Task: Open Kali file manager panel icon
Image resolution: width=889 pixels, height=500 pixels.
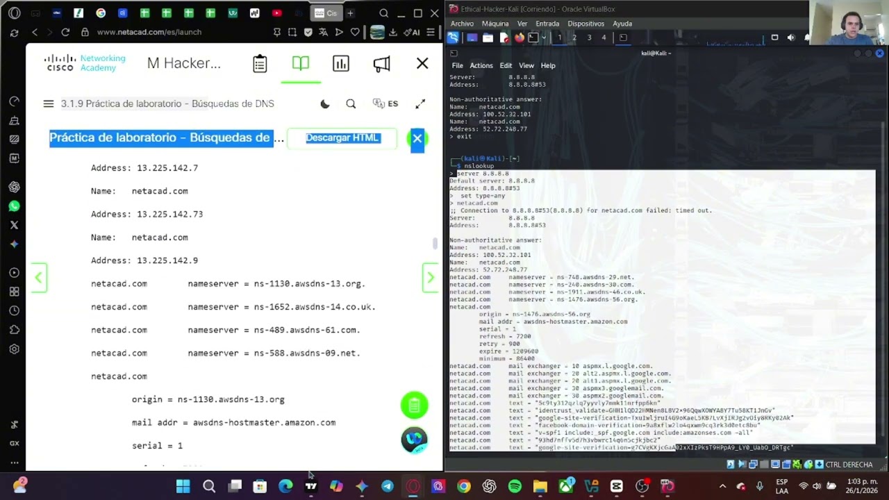Action: coord(488,37)
